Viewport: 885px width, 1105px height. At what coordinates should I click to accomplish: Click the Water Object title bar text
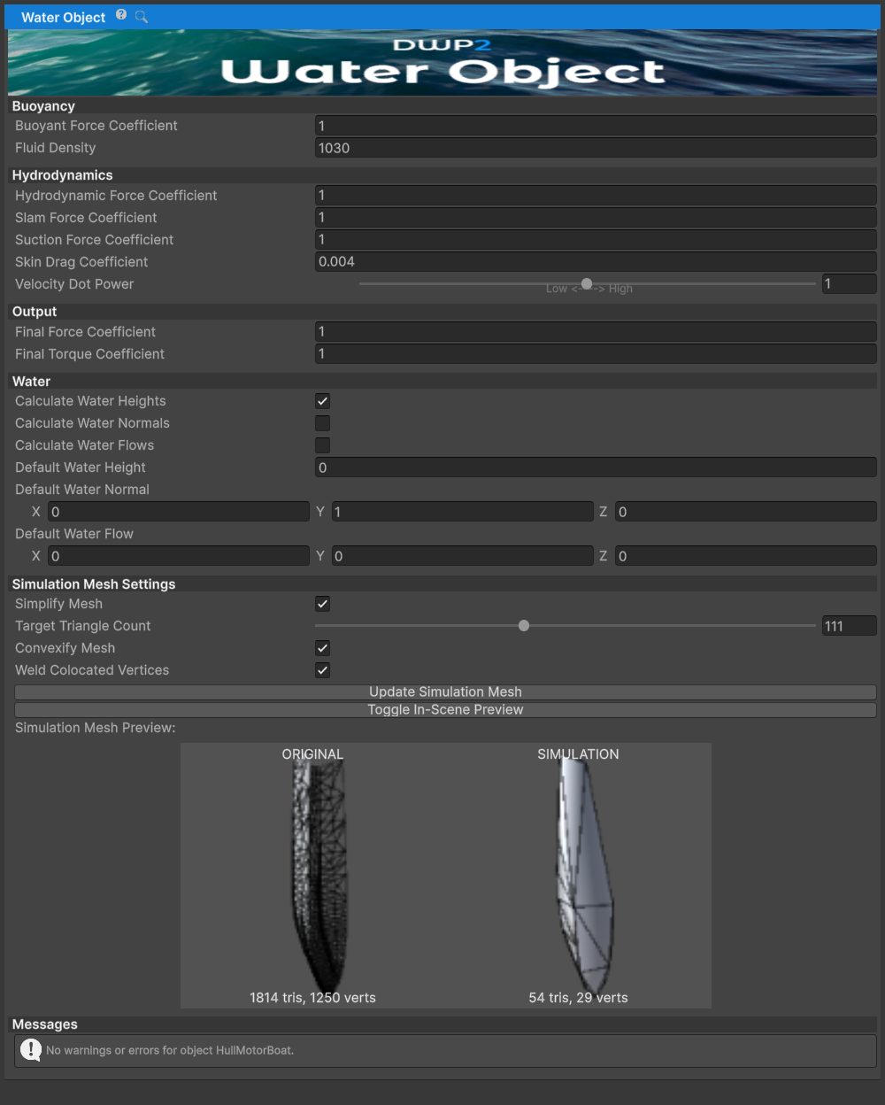tap(63, 17)
